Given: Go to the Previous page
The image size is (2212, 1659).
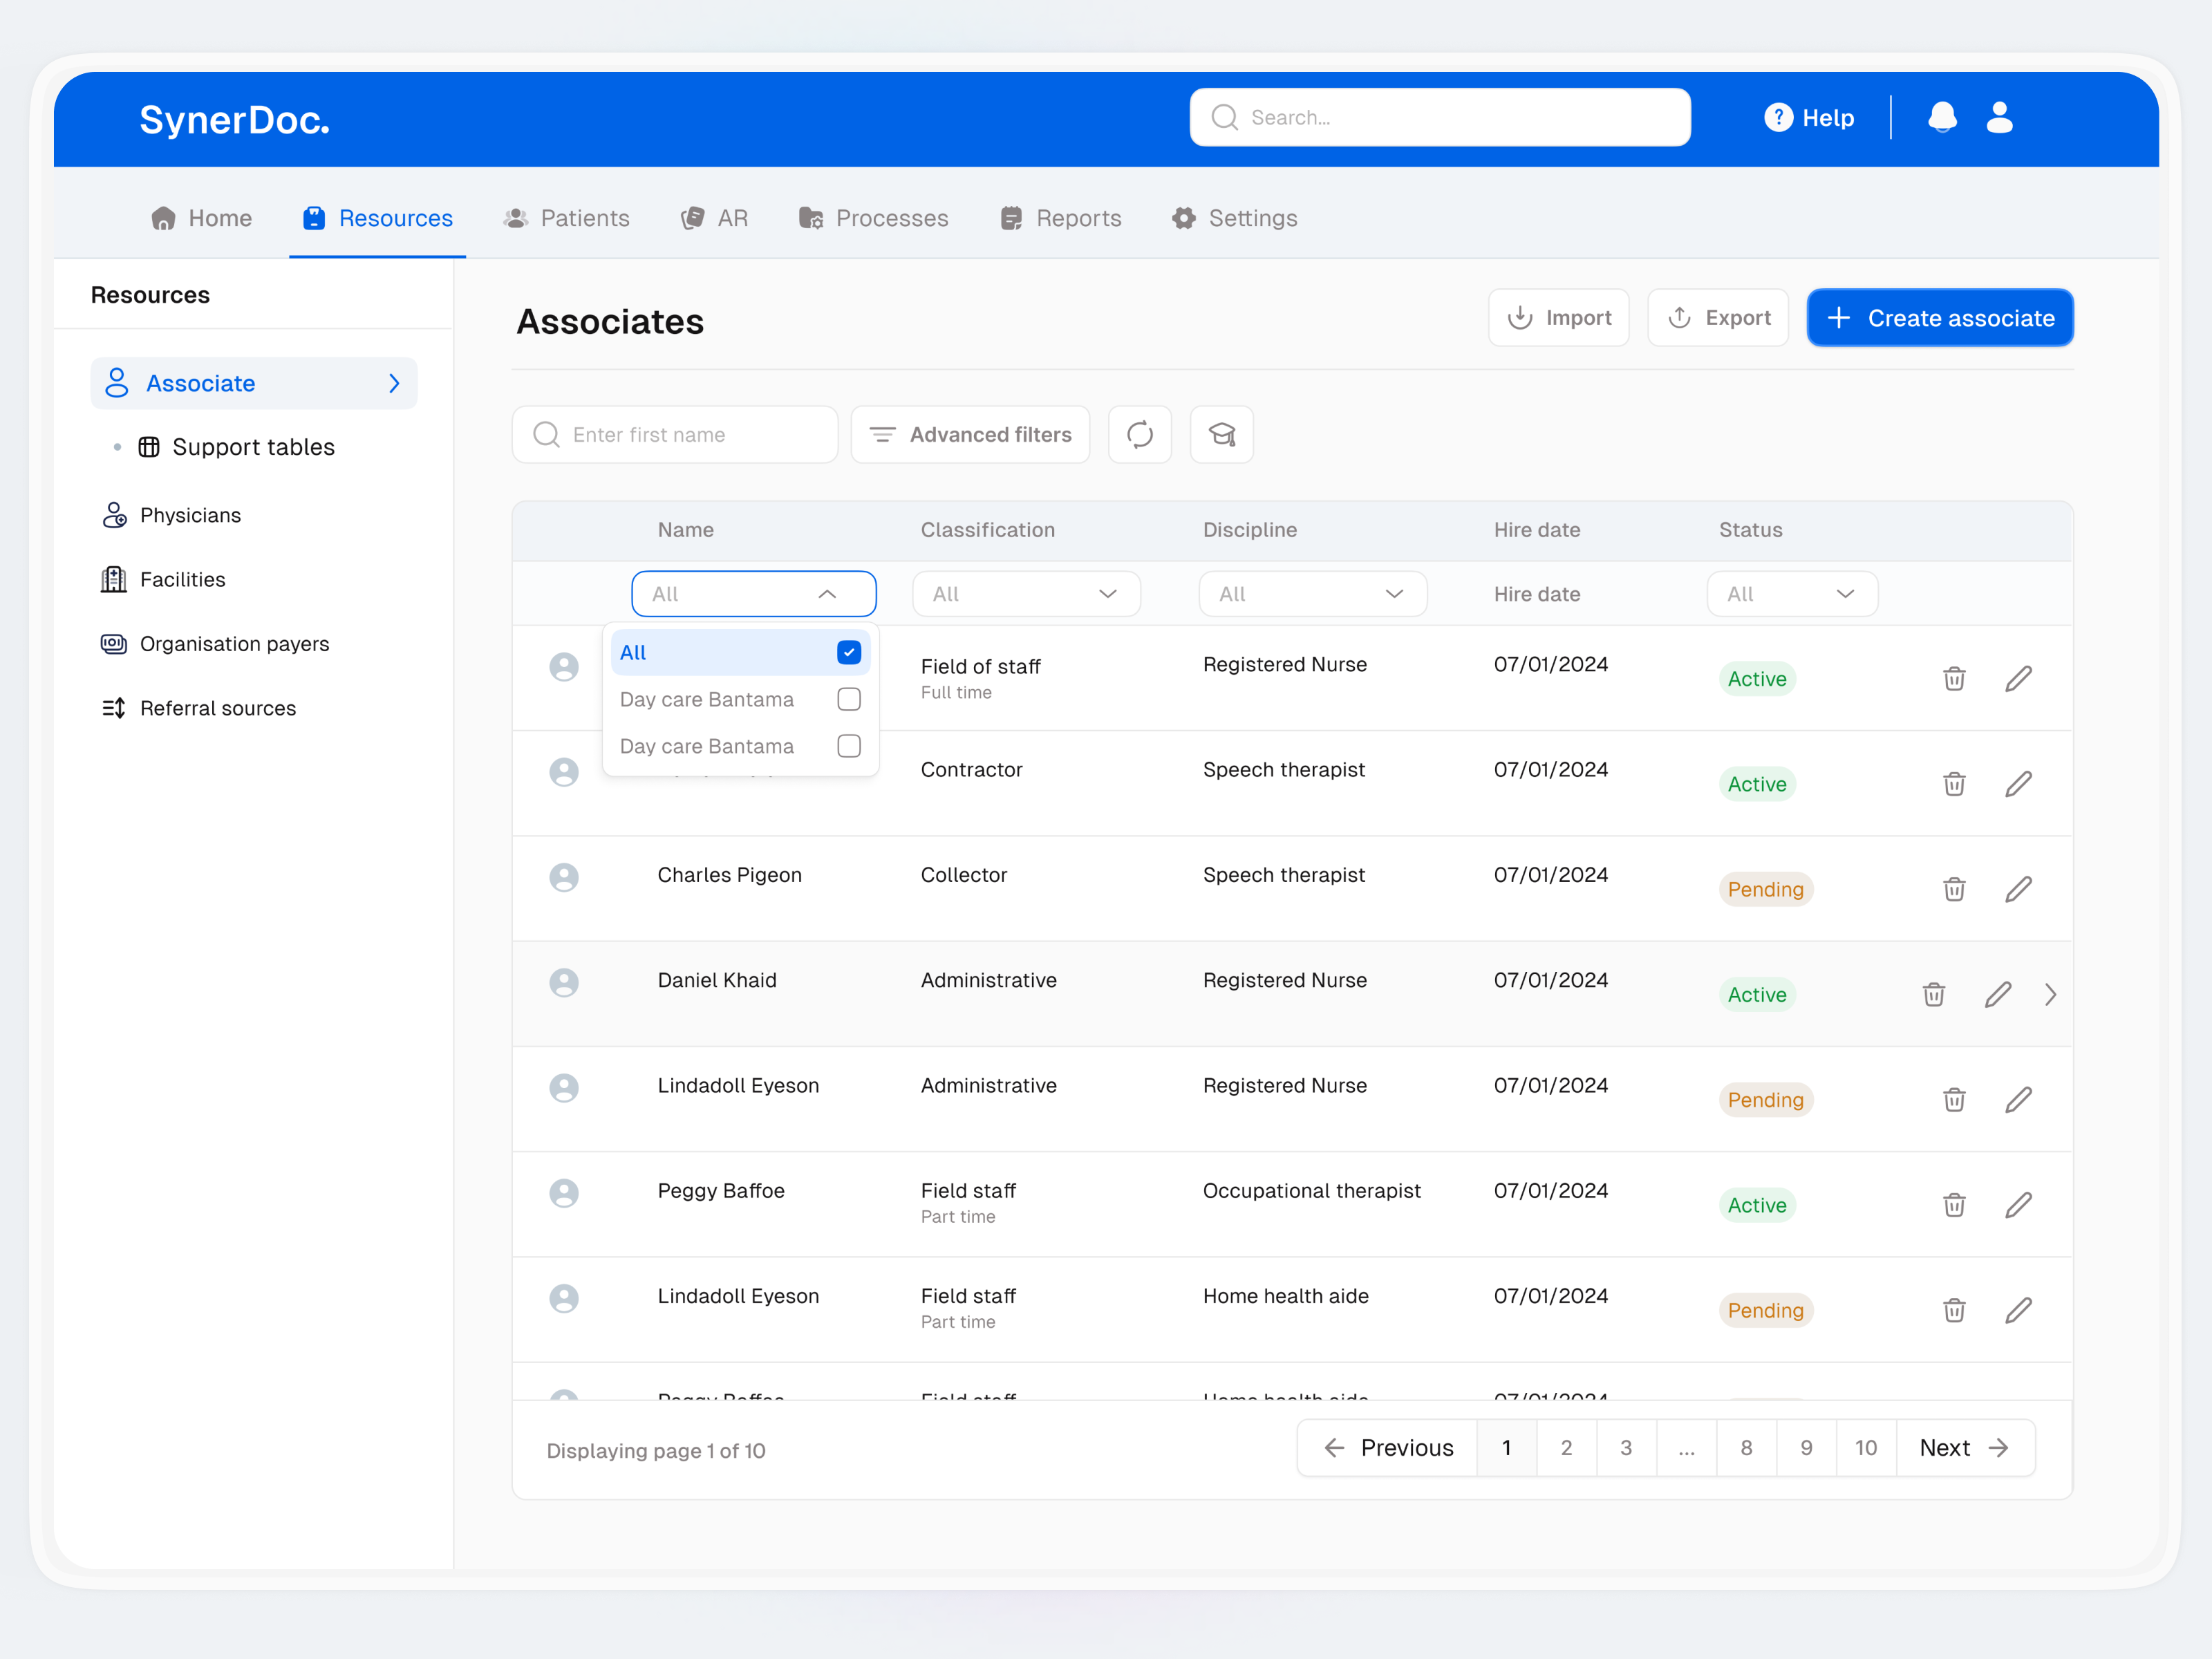Looking at the screenshot, I should point(1387,1447).
